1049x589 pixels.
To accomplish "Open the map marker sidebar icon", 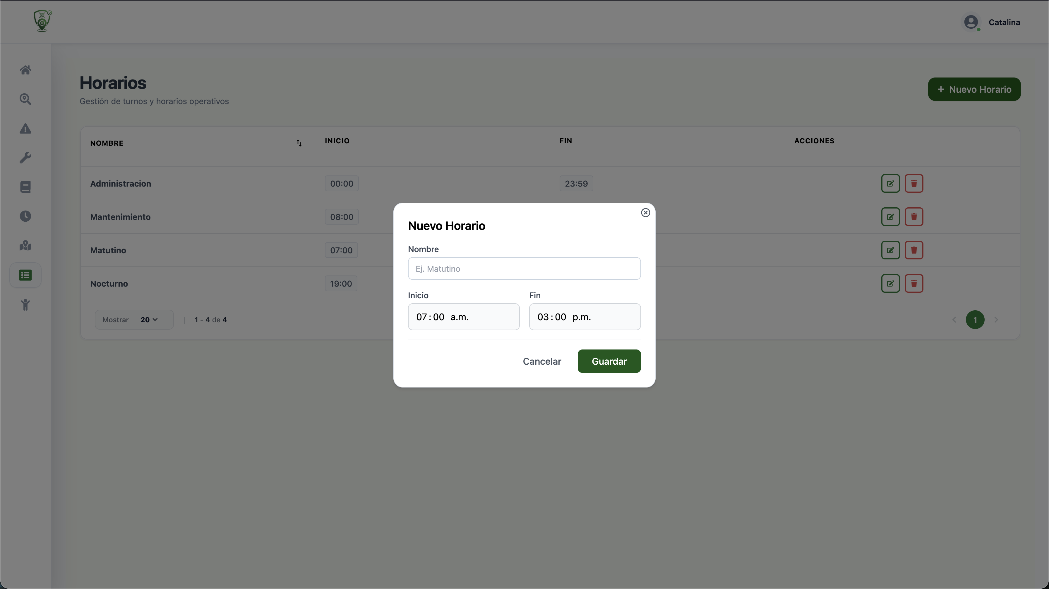I will 25,246.
